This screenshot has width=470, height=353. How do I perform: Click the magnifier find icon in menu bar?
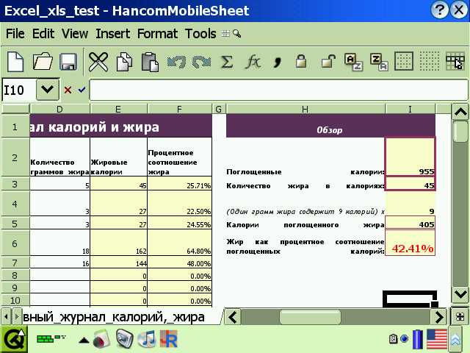pyautogui.click(x=236, y=34)
